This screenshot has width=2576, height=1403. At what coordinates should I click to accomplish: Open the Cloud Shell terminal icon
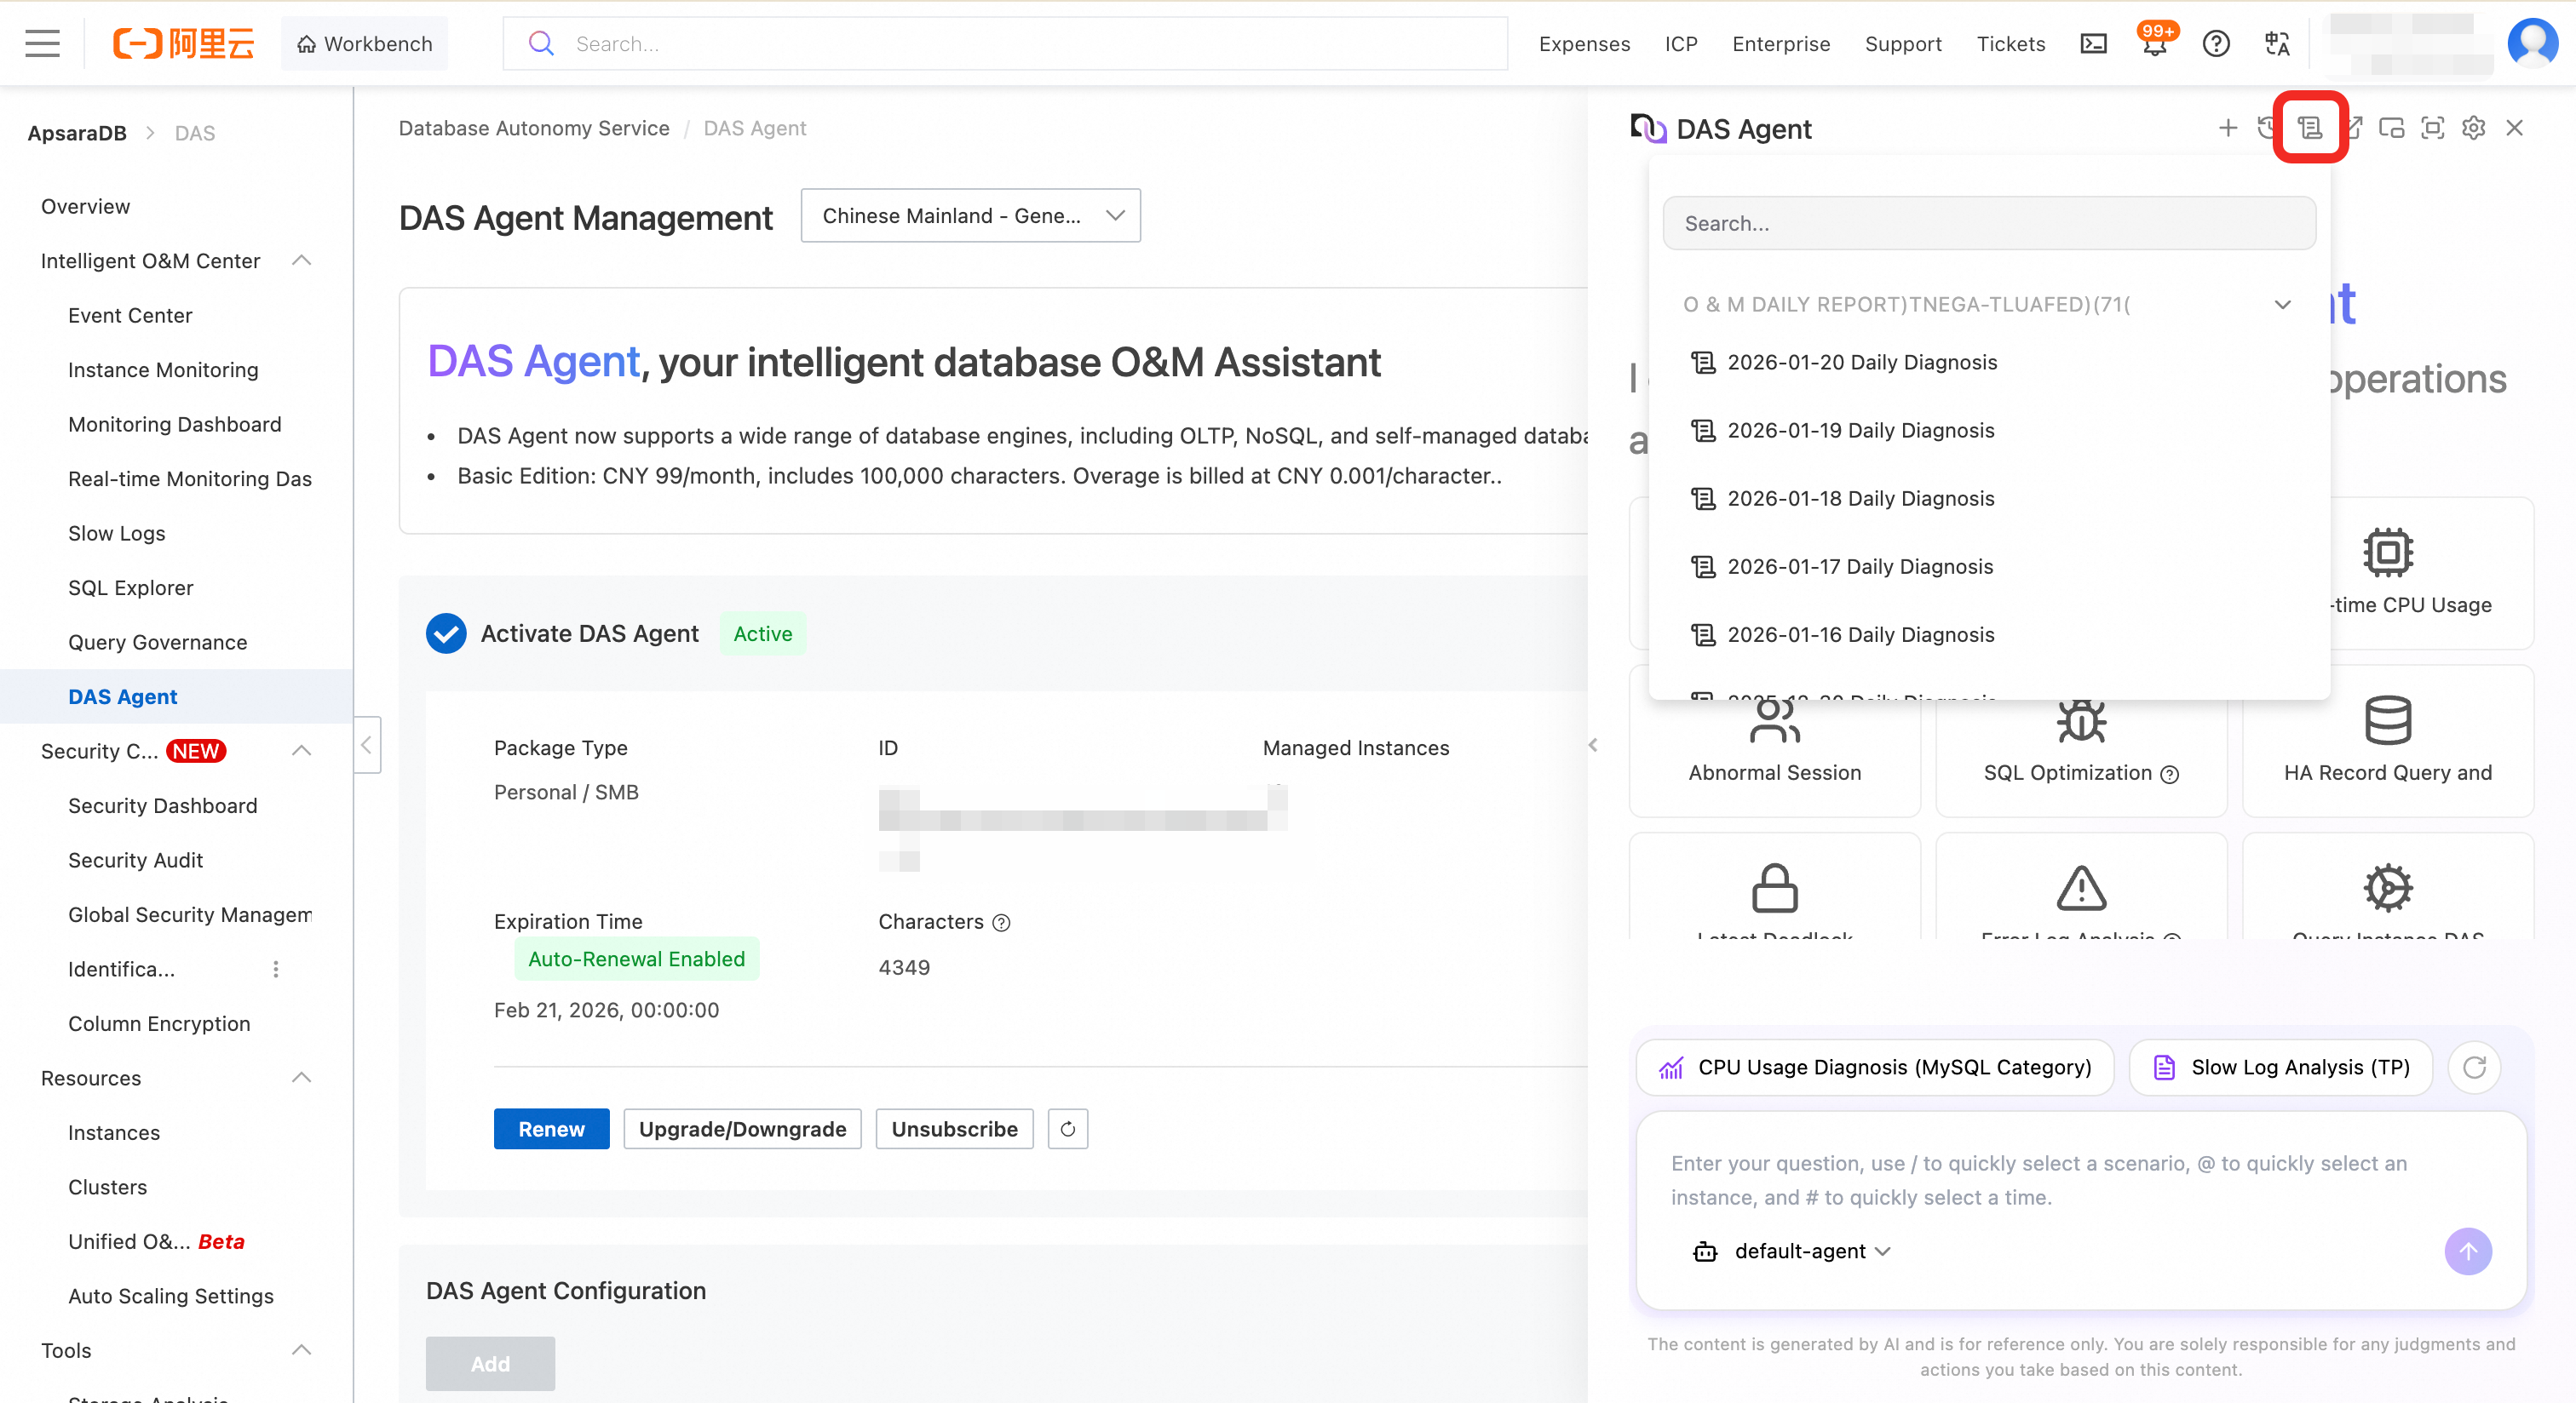(2093, 44)
